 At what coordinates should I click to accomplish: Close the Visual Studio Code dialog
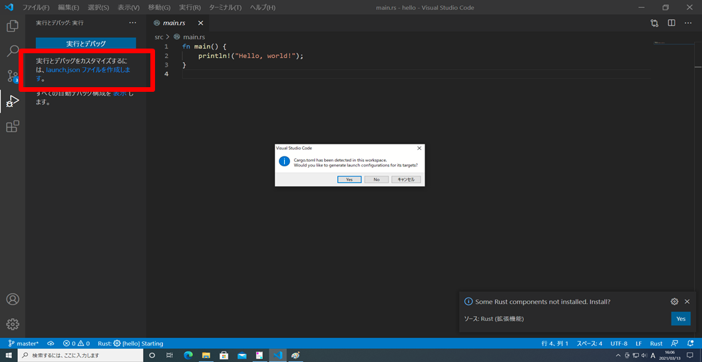click(x=419, y=148)
